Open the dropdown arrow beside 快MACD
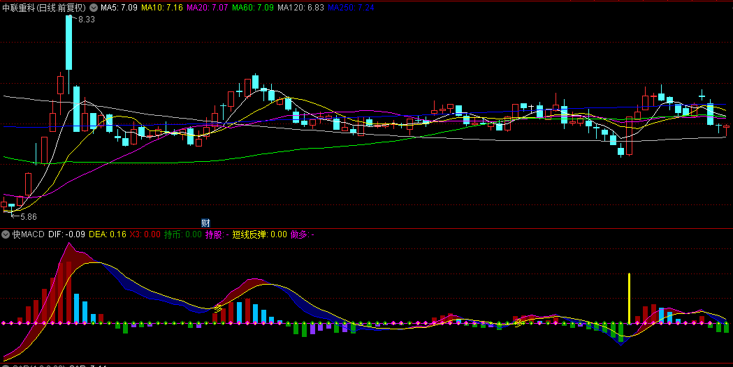Screen dimensions: 733x367 click(x=6, y=234)
